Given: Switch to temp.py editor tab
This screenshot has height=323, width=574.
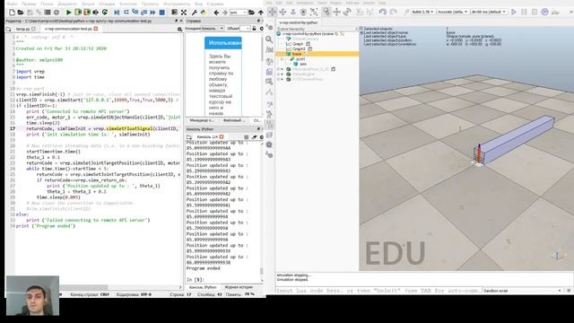Looking at the screenshot, I should [22, 29].
